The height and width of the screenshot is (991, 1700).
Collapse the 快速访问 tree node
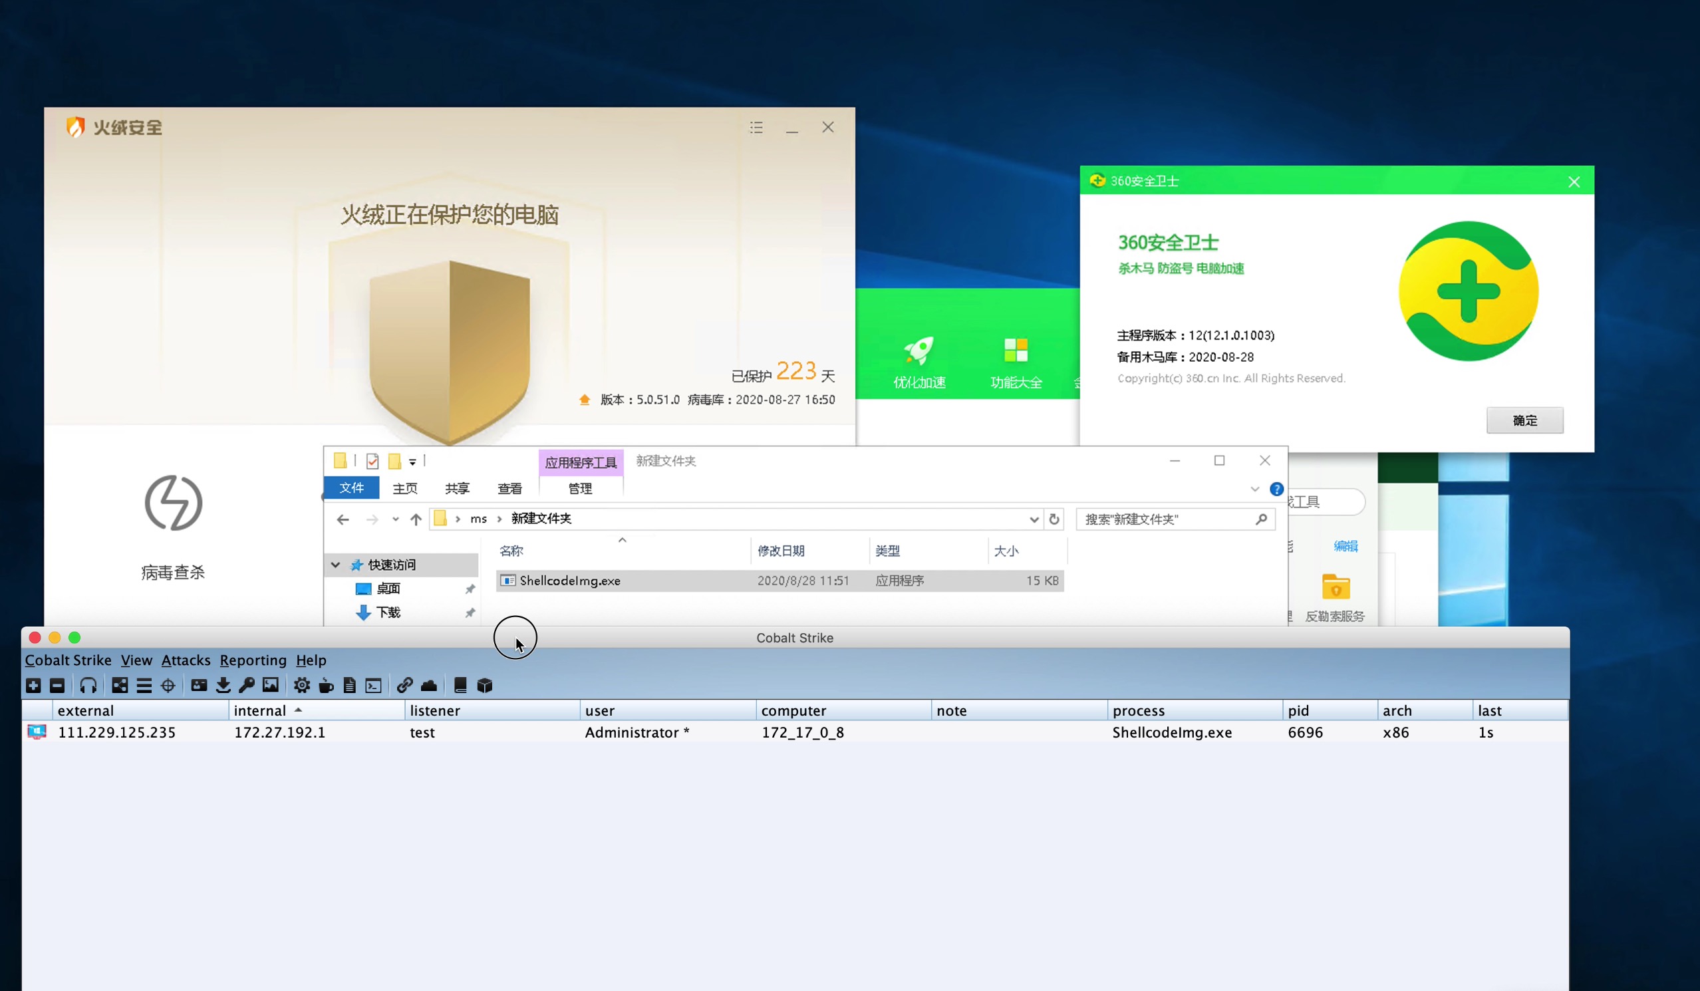[335, 565]
